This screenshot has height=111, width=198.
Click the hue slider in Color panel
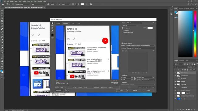[195, 34]
